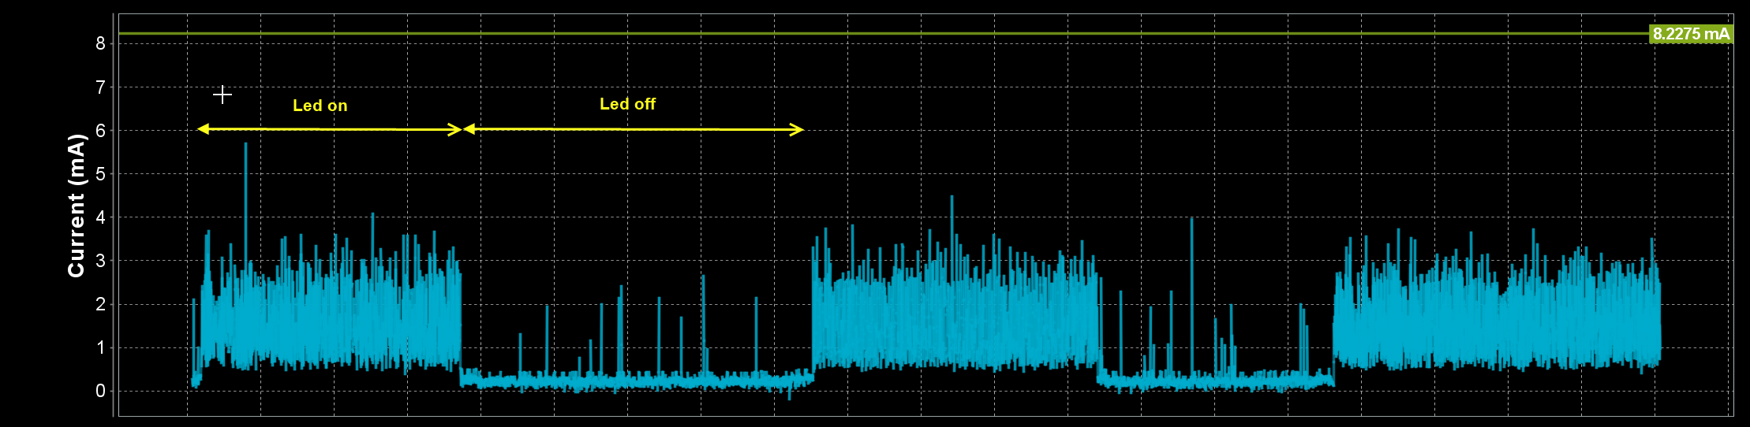Select the "Led on" annotation text
This screenshot has width=1750, height=427.
320,106
